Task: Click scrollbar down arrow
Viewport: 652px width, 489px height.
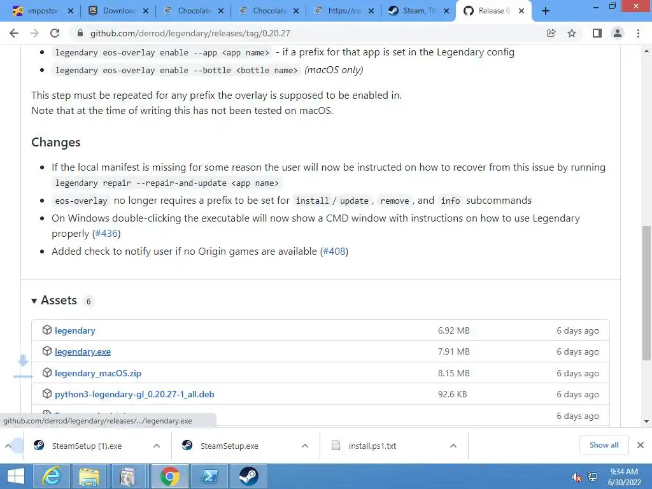Action: point(646,422)
